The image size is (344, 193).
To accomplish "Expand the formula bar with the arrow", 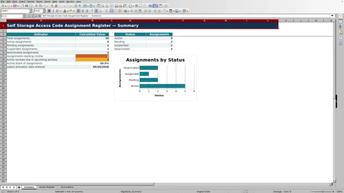I will [332, 16].
